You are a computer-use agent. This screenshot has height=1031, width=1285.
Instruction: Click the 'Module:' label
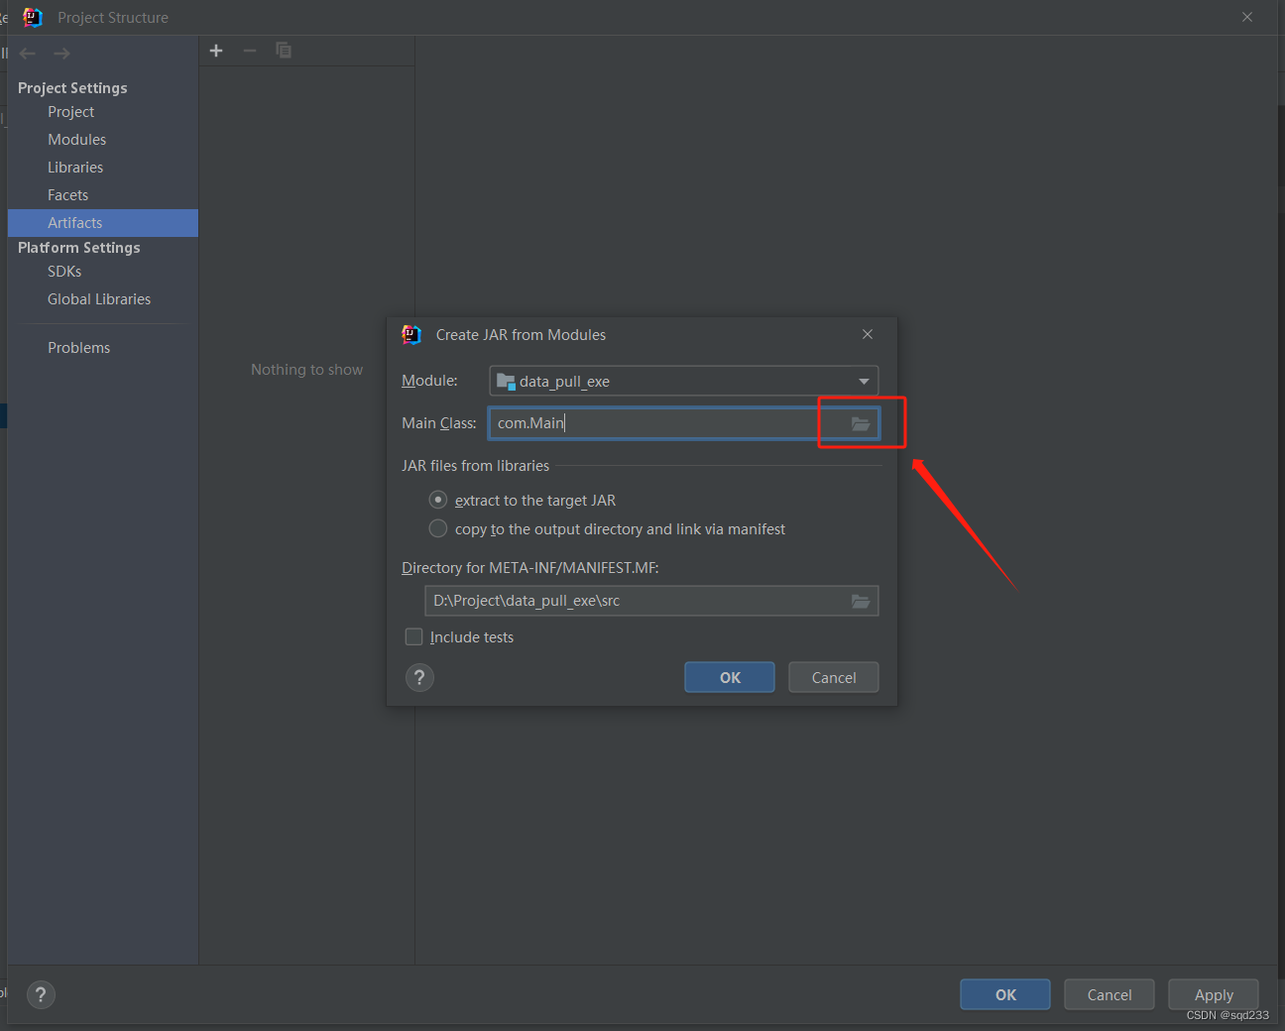coord(429,381)
